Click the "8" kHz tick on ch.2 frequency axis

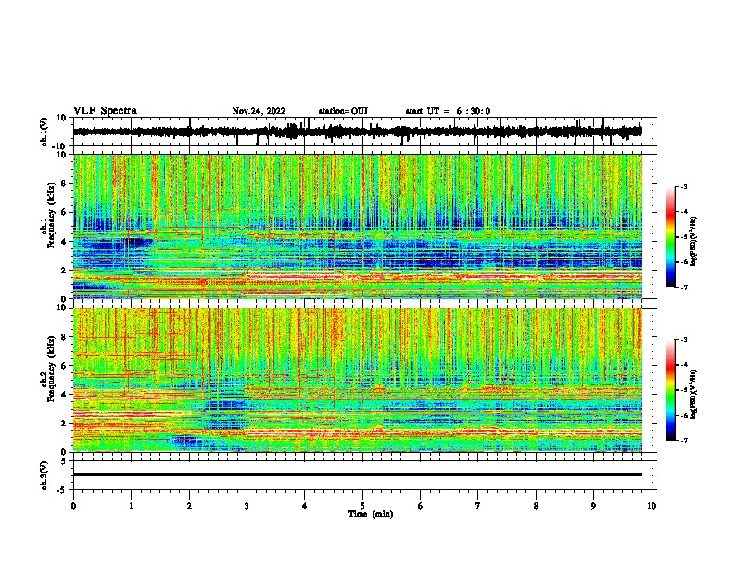click(x=65, y=337)
